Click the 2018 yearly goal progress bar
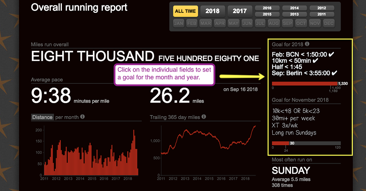Viewport: 366px width, 191px height. (306, 83)
